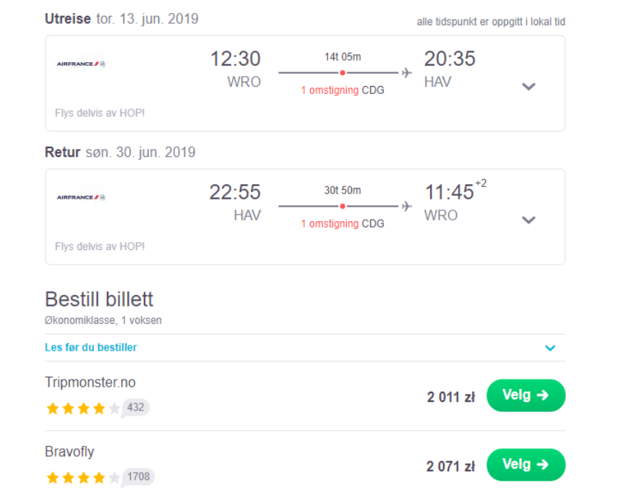Click the Air France logo on outbound flight
This screenshot has width=623, height=498.
click(x=81, y=64)
